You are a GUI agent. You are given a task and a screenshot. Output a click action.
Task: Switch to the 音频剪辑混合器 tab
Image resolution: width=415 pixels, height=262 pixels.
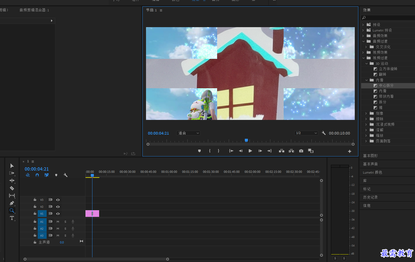(34, 10)
